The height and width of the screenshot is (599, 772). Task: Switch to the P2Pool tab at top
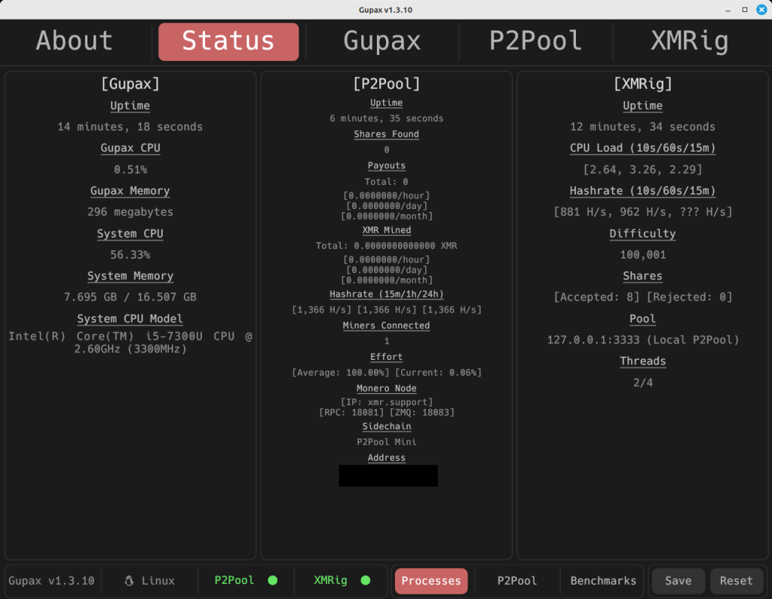(535, 41)
